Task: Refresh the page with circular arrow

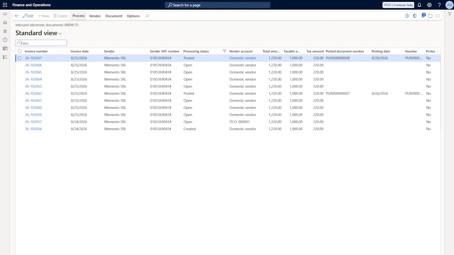Action: click(430, 16)
